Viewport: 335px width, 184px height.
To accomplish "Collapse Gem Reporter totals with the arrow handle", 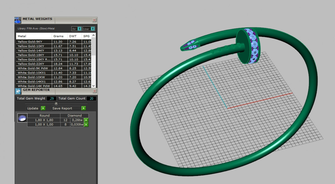I will pos(56,103).
